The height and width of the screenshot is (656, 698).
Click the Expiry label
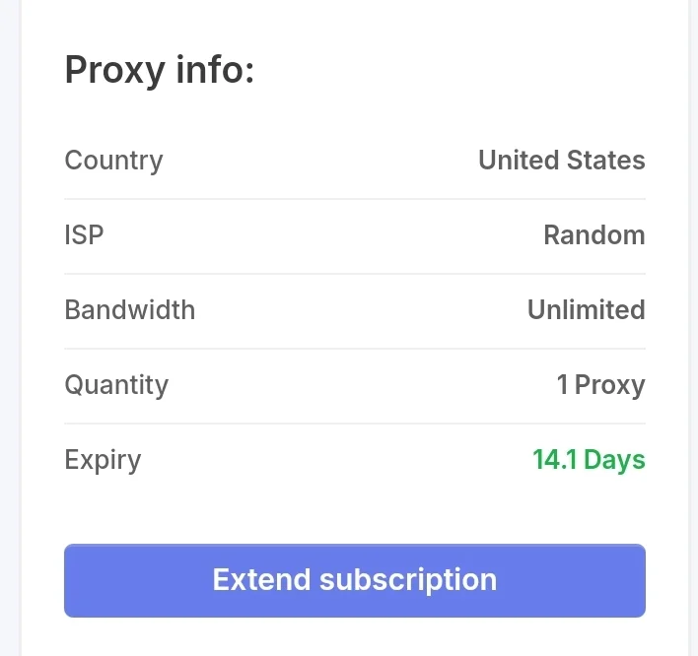[103, 460]
